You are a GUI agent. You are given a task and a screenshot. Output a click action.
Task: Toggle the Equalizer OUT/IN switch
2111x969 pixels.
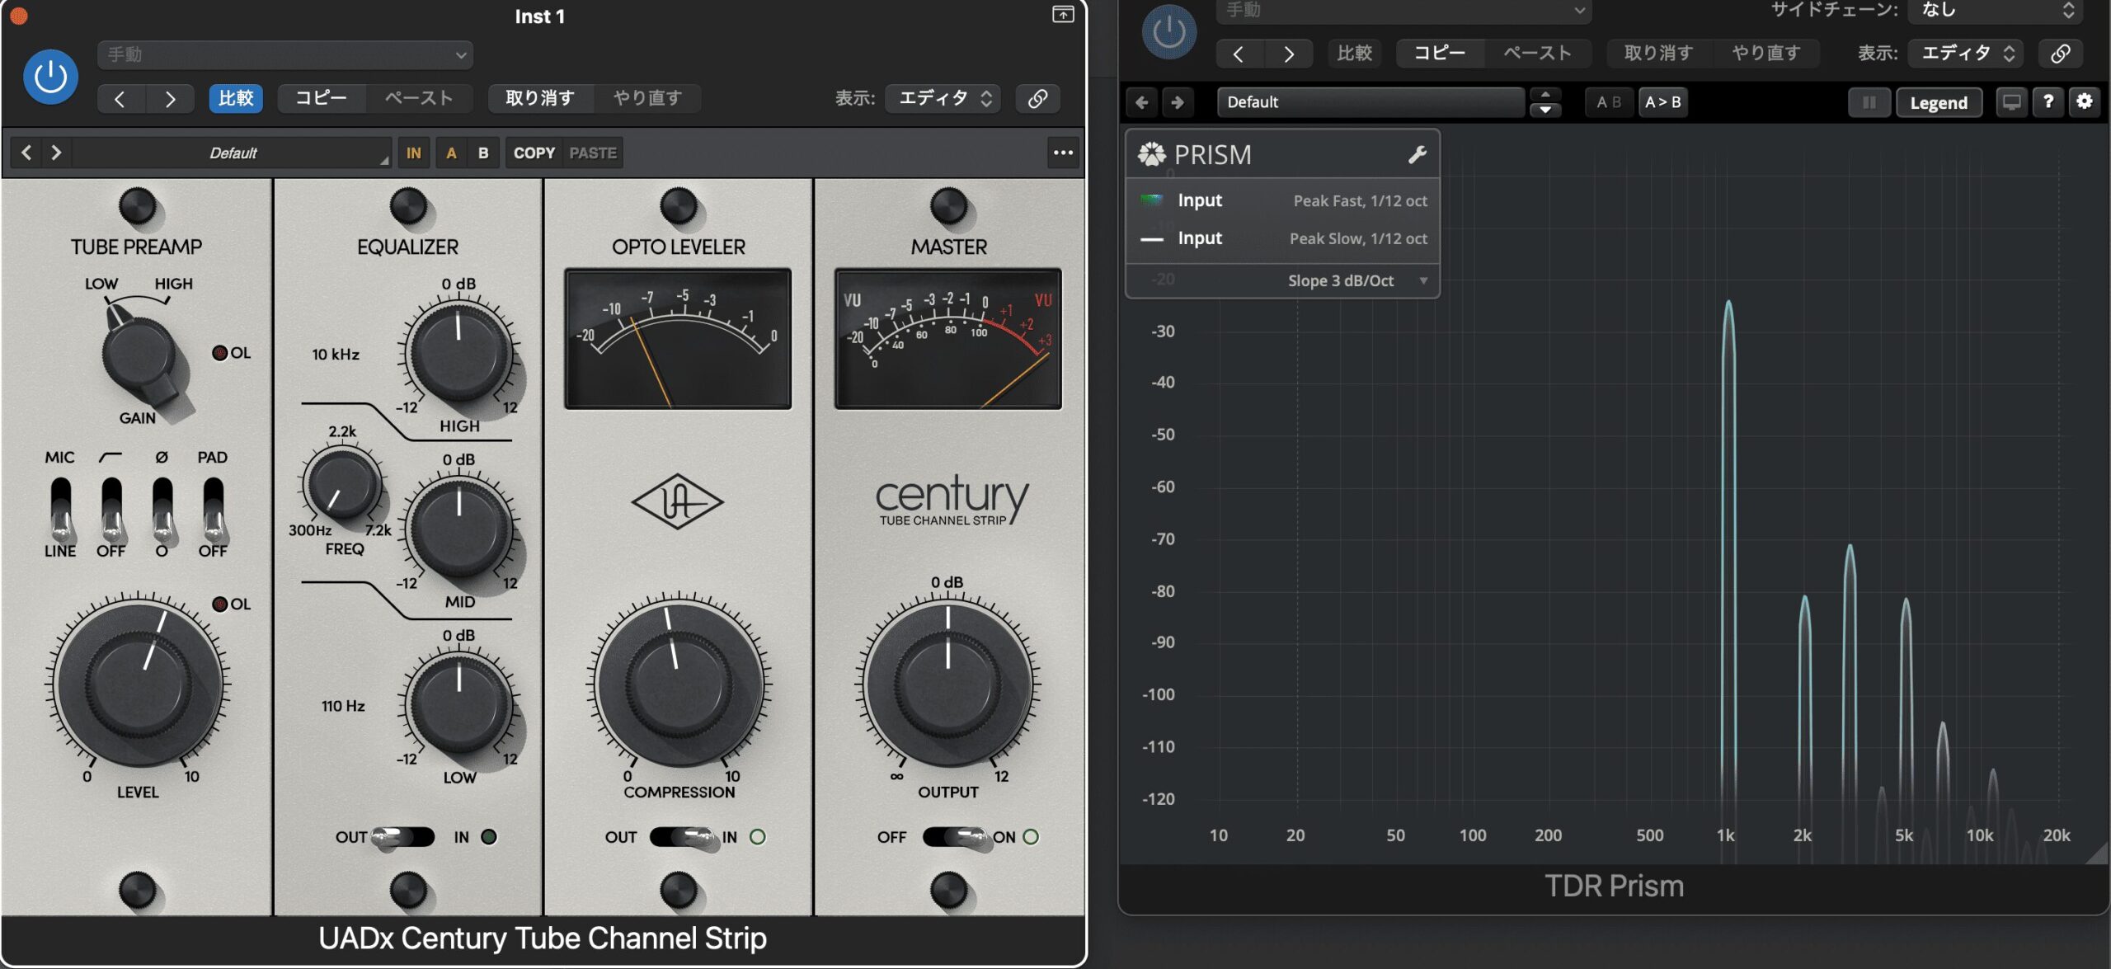[x=402, y=837]
